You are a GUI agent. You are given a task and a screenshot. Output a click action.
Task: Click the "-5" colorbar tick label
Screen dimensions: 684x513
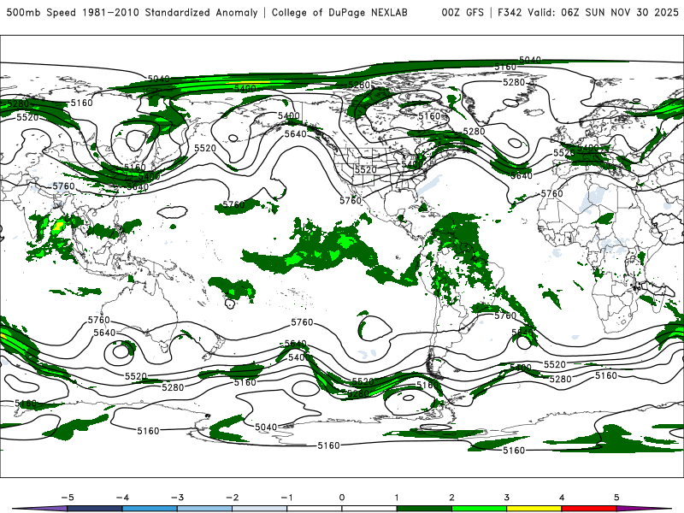tap(68, 498)
